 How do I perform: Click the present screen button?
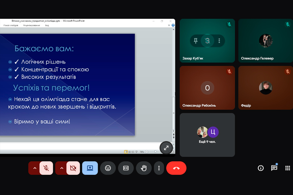pyautogui.click(x=90, y=168)
